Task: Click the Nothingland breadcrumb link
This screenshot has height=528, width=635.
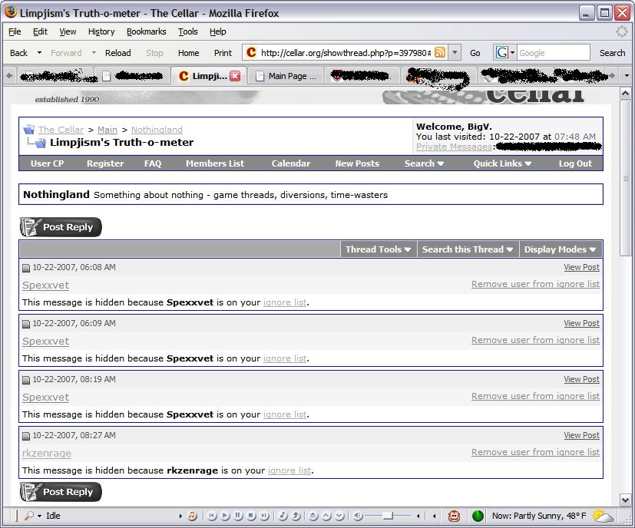Action: coord(157,130)
